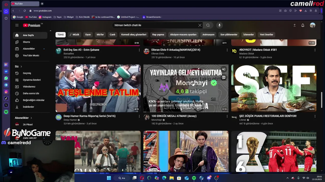Screen dimensions: 325x182
Task: Go back with the browser back arrow
Action: click(13, 11)
